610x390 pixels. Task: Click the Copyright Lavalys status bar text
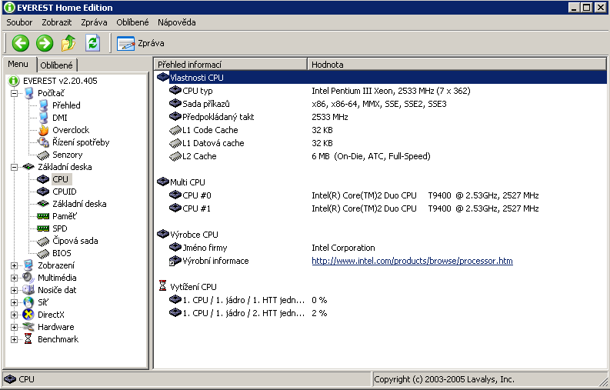[x=444, y=379]
